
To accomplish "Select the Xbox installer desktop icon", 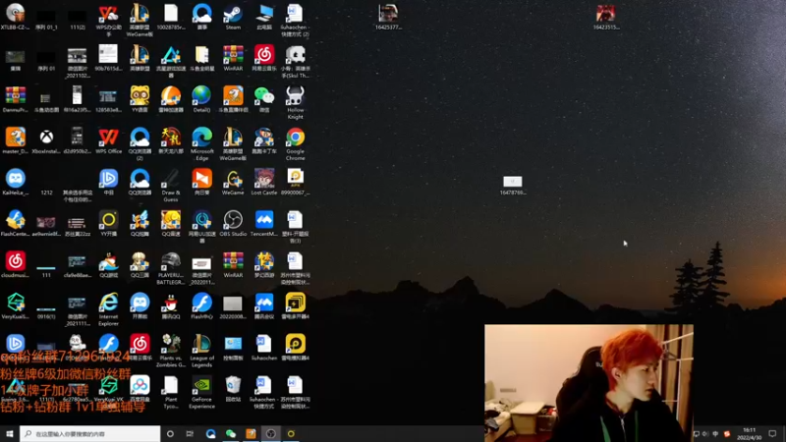I will (46, 138).
